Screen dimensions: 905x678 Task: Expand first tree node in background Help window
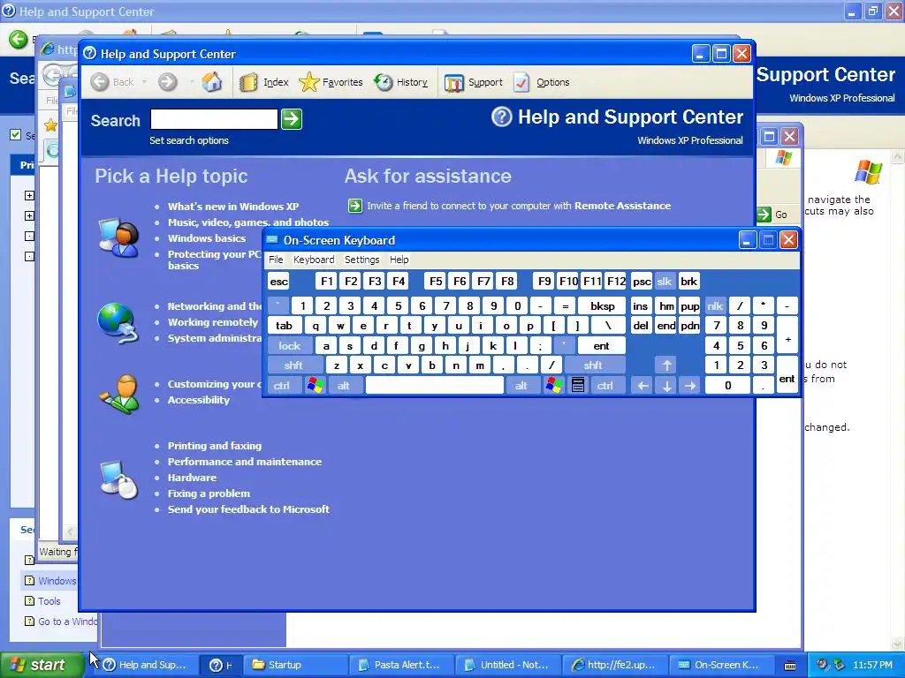click(x=29, y=195)
